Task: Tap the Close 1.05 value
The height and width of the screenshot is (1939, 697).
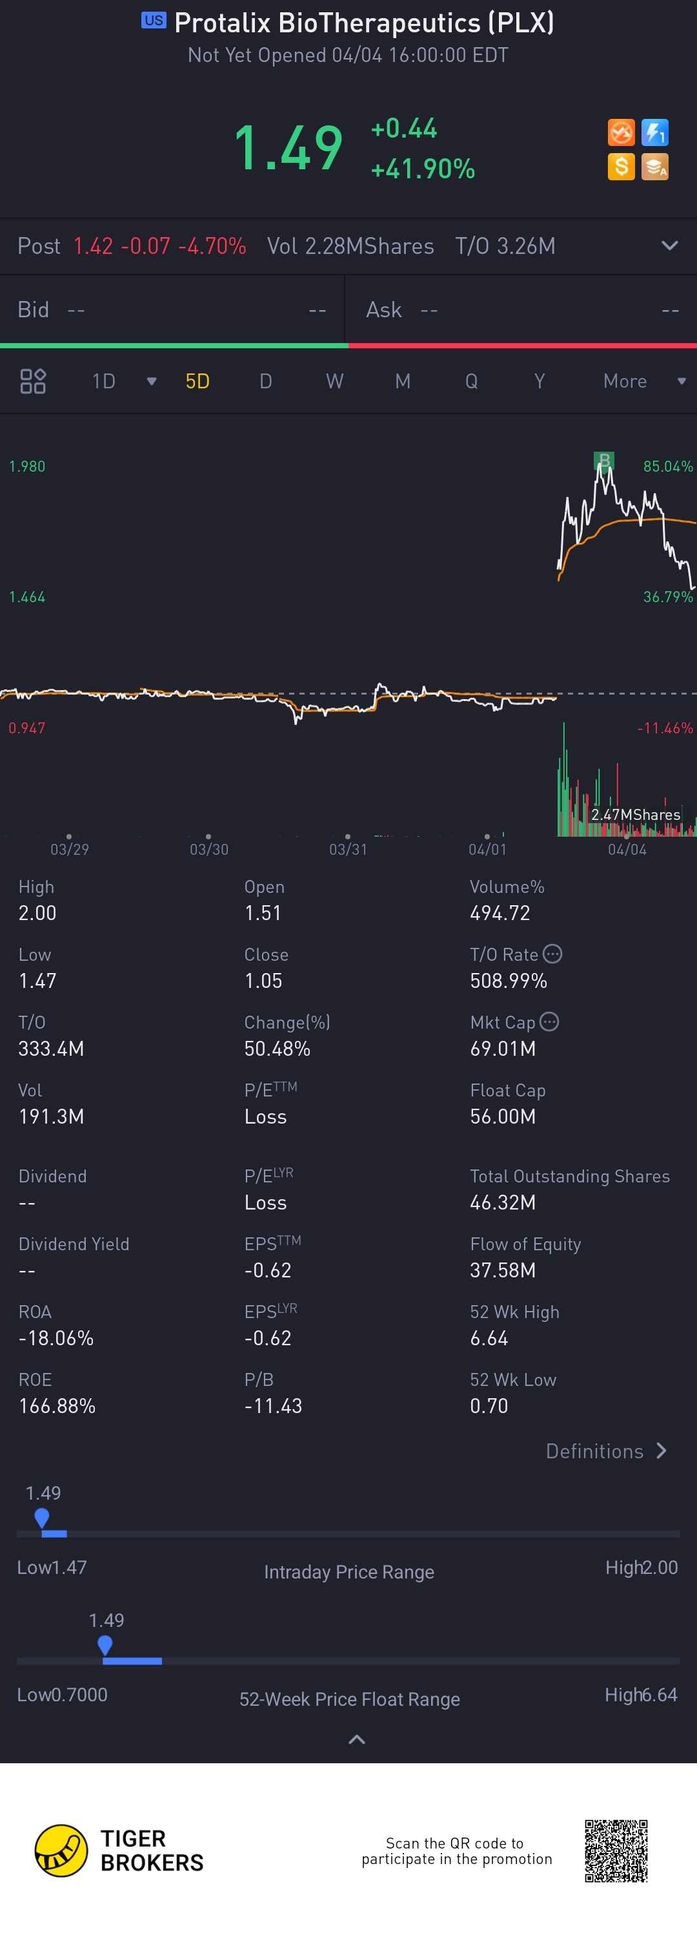Action: pyautogui.click(x=263, y=980)
